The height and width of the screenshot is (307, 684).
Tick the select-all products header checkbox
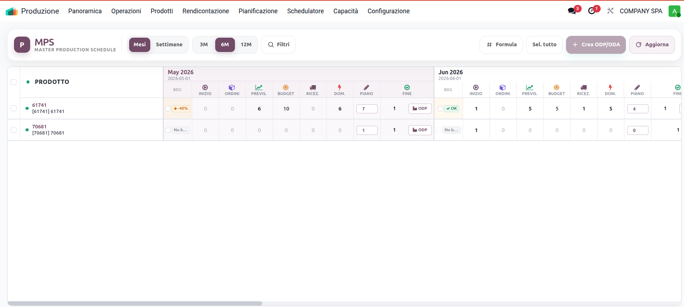(14, 82)
